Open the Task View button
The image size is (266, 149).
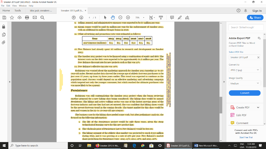[x=80, y=145]
